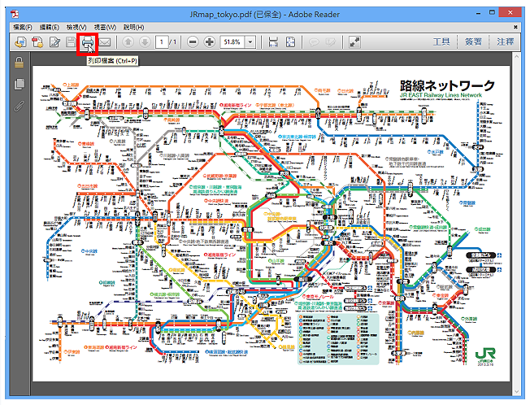Open the 說明(H) menu

[133, 27]
